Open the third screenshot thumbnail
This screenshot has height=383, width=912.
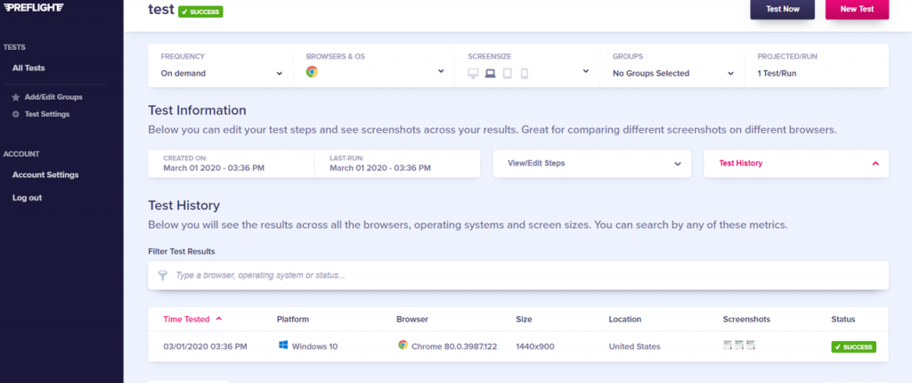point(750,346)
